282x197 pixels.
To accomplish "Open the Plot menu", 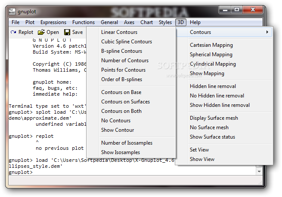I will pyautogui.click(x=30, y=22).
